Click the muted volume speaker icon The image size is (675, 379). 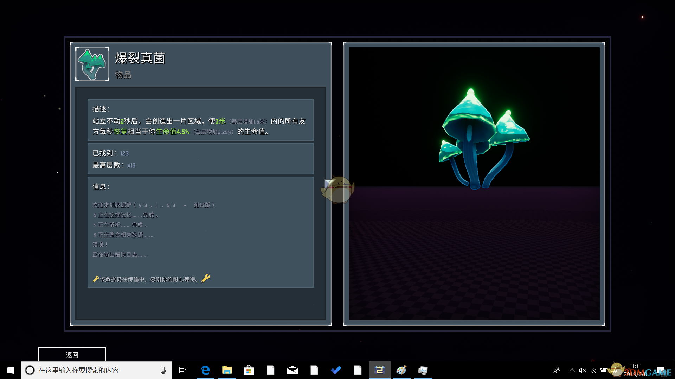583,370
